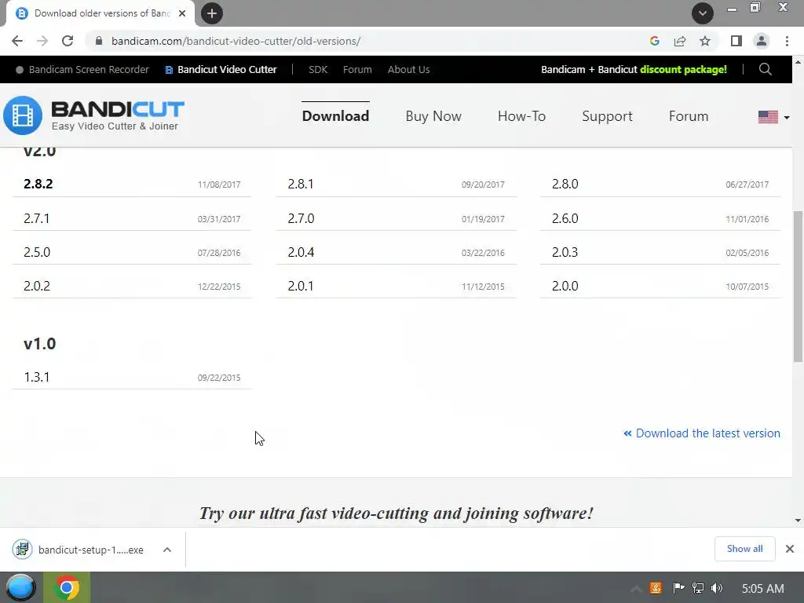This screenshot has width=804, height=603.
Task: Open the About Us link
Action: click(x=408, y=70)
